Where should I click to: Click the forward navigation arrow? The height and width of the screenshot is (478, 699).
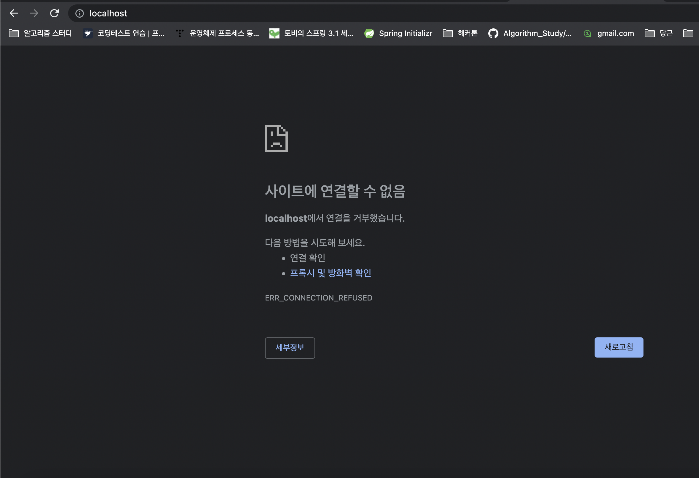coord(34,13)
